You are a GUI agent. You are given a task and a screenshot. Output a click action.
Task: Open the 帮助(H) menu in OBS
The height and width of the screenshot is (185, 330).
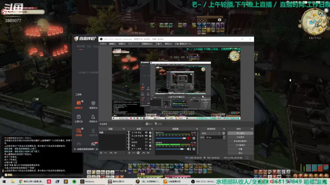point(168,44)
